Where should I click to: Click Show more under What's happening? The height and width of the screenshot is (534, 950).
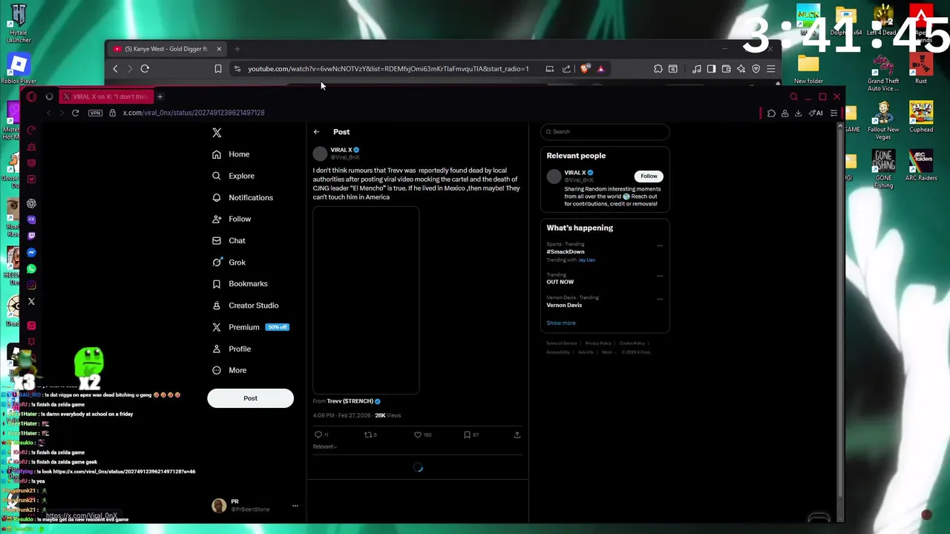pos(561,323)
